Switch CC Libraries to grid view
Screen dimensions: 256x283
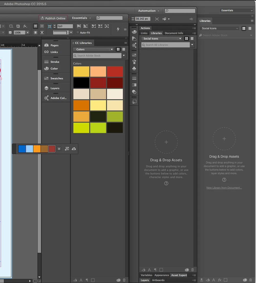118,49
